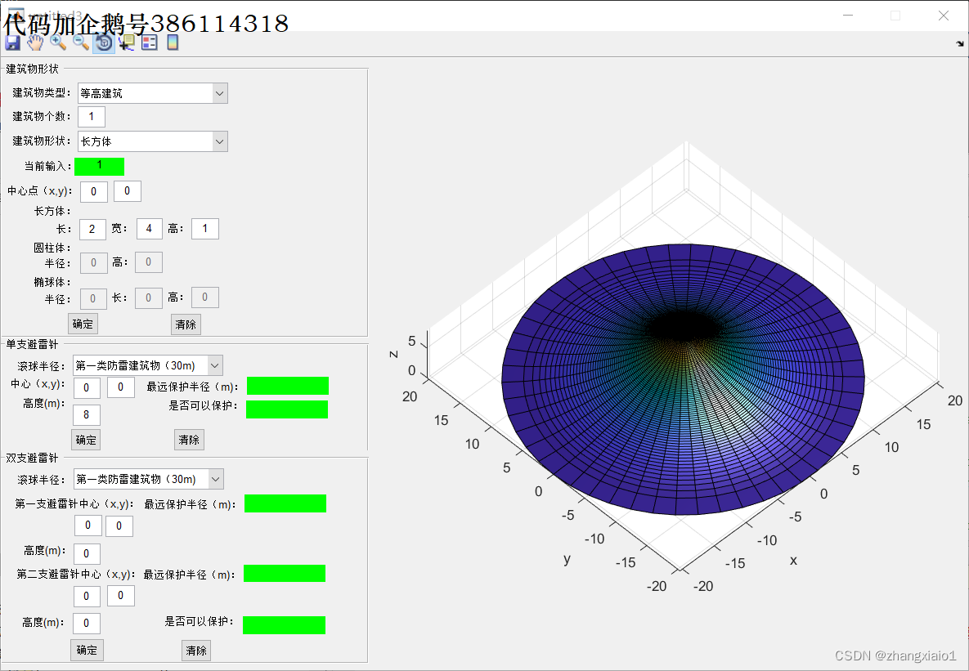The width and height of the screenshot is (969, 671).
Task: Open the 建筑物类型 dropdown showing 等高建筑
Action: 153,93
